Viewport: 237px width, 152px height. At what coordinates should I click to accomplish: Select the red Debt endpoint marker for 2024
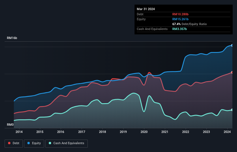[x=232, y=73]
